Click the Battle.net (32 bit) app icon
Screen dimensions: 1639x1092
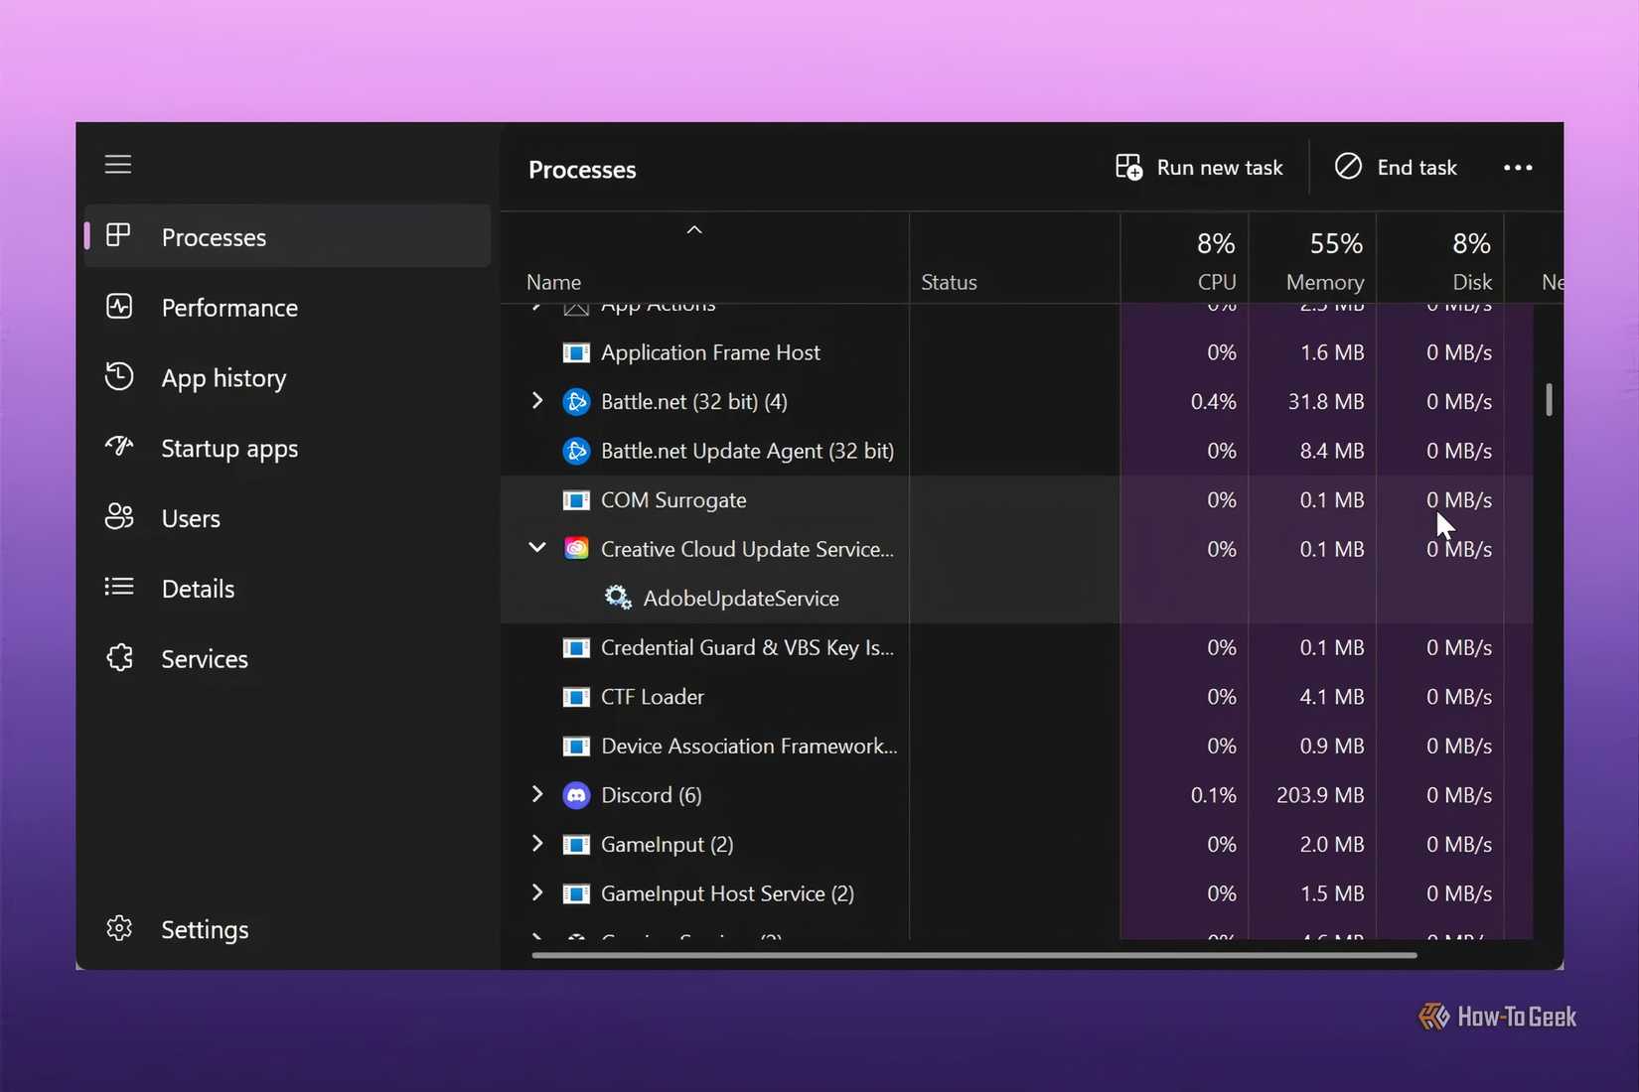point(576,402)
